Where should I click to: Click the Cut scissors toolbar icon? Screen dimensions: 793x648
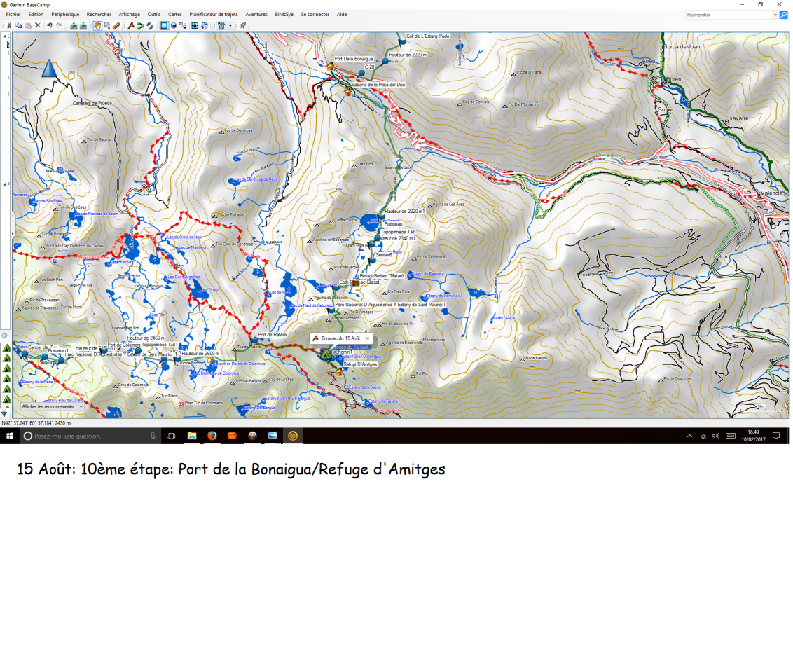(9, 25)
